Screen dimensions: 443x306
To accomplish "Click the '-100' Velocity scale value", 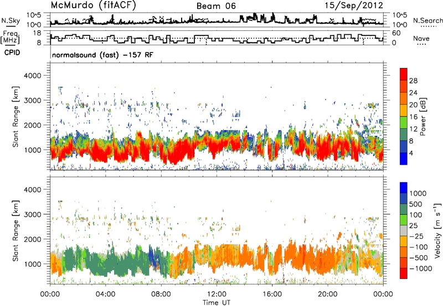I will [x=419, y=247].
